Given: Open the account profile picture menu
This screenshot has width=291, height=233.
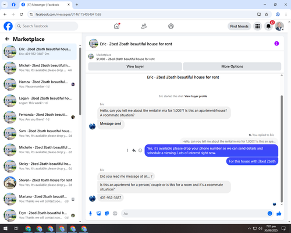Looking at the screenshot, I should pos(279,26).
